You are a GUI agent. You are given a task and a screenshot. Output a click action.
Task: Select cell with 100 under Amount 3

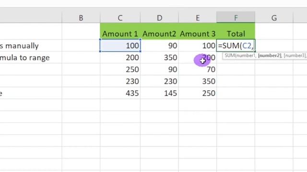[198, 46]
